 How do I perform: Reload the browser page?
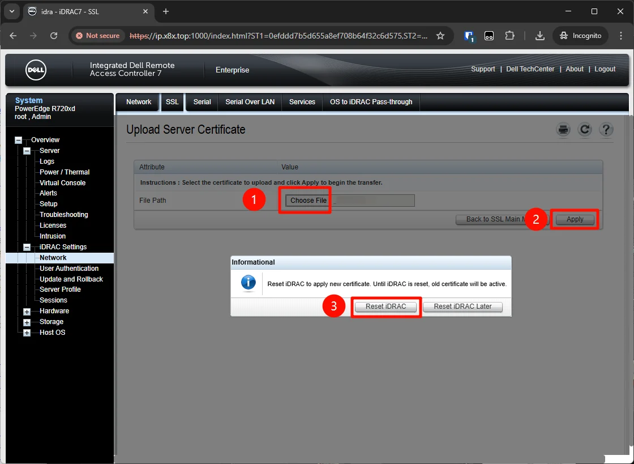pyautogui.click(x=54, y=36)
